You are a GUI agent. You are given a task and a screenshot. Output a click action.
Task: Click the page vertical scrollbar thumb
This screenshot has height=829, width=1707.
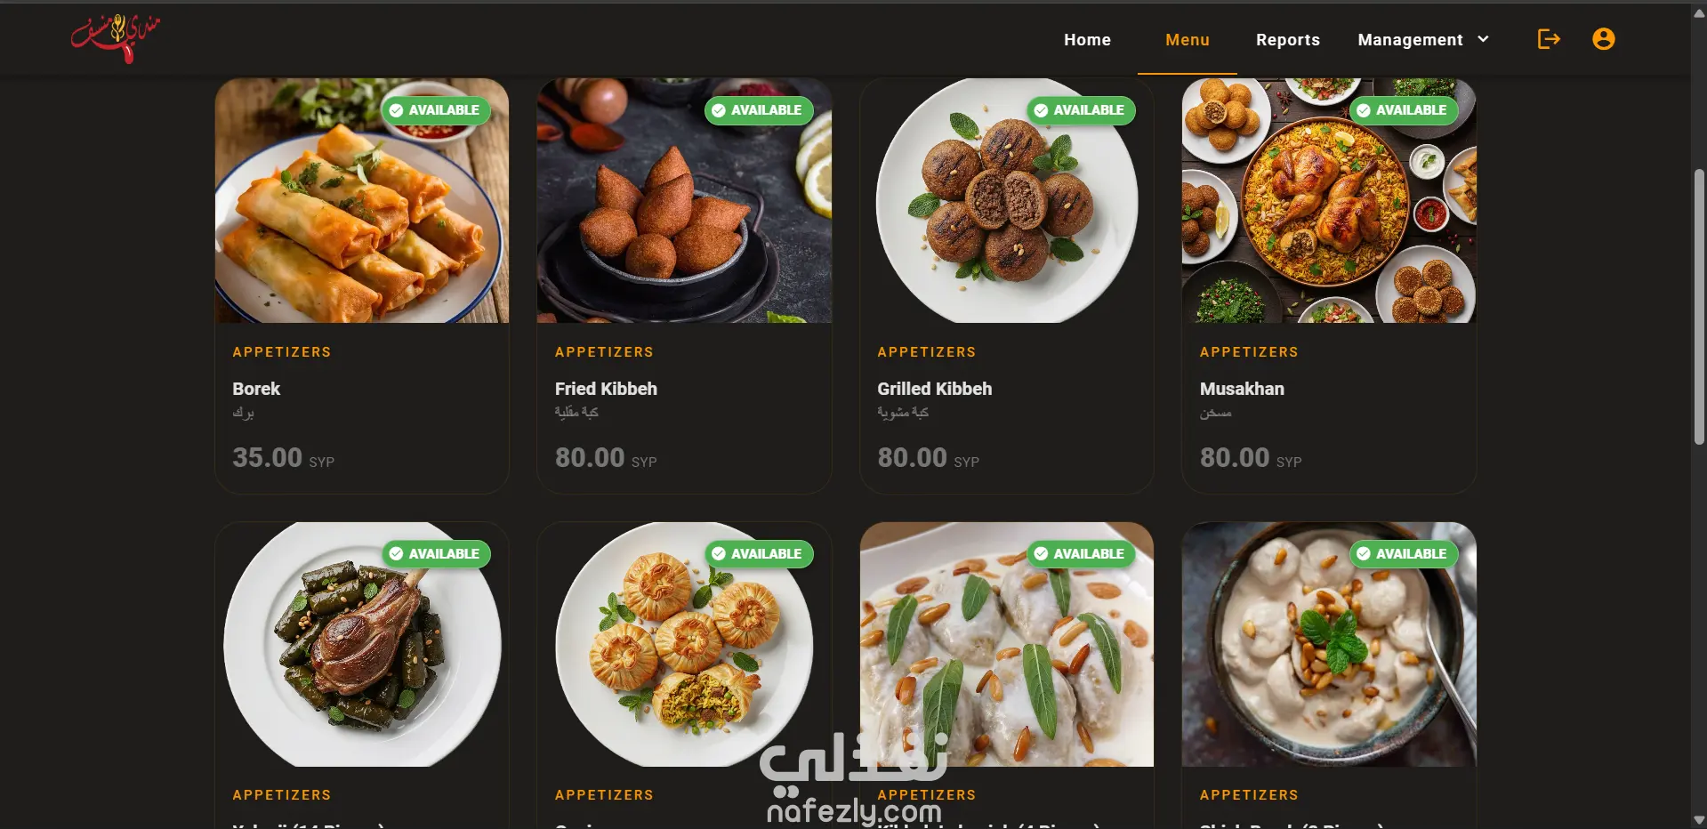[x=1698, y=306]
